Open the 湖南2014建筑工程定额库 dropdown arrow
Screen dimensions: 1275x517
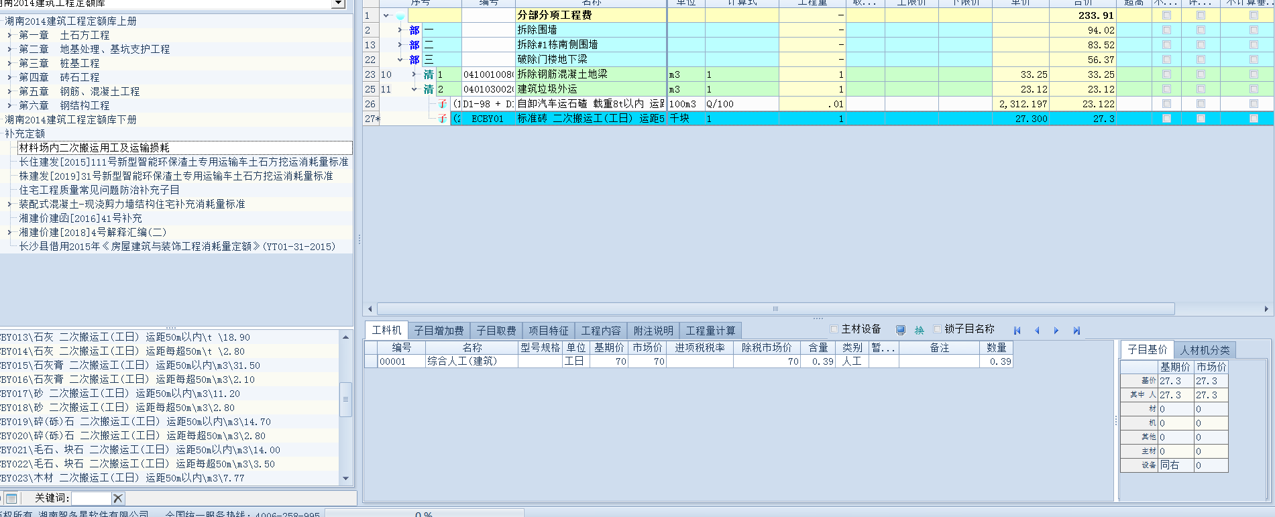point(339,3)
